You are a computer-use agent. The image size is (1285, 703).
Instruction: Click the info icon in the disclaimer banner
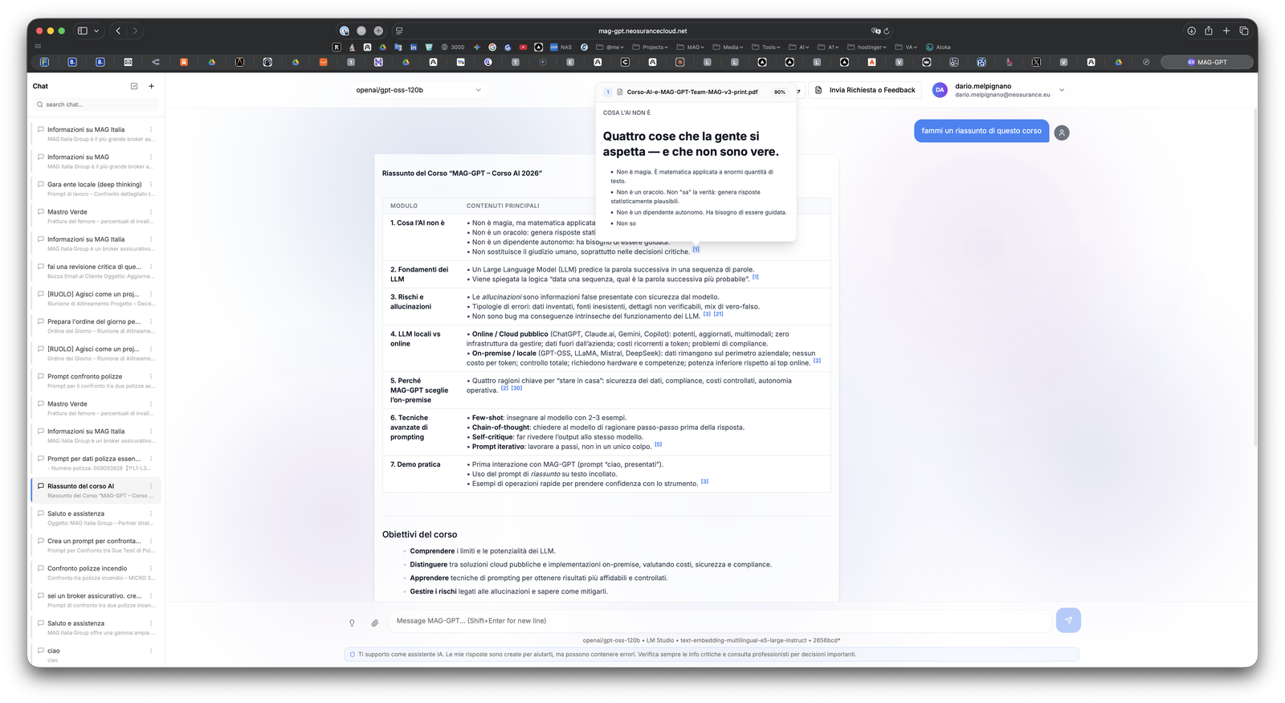tap(353, 654)
